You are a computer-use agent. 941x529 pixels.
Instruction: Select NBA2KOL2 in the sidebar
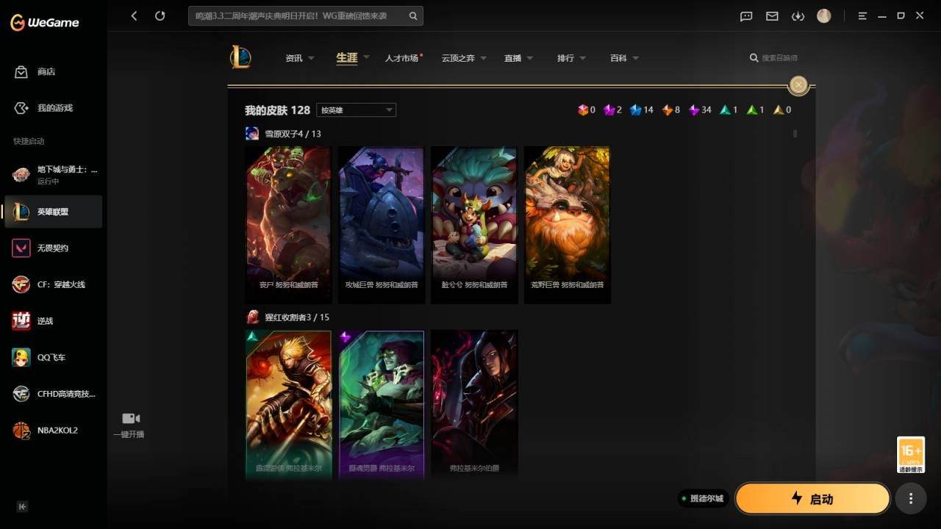(x=53, y=431)
